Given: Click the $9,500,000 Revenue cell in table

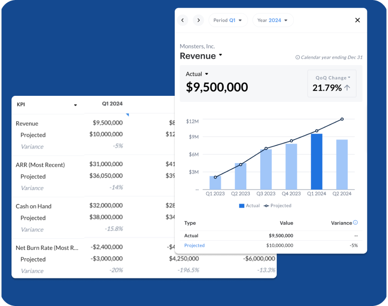Looking at the screenshot, I should tap(108, 122).
